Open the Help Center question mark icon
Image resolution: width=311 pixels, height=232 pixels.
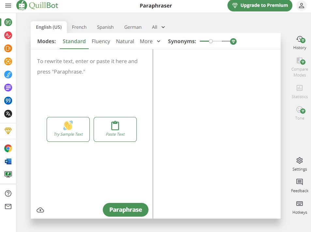point(8,193)
